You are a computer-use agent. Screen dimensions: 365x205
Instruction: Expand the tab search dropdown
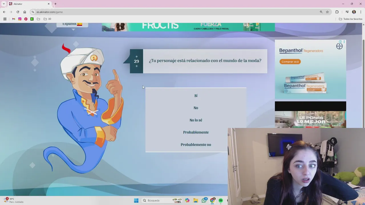pyautogui.click(x=4, y=4)
